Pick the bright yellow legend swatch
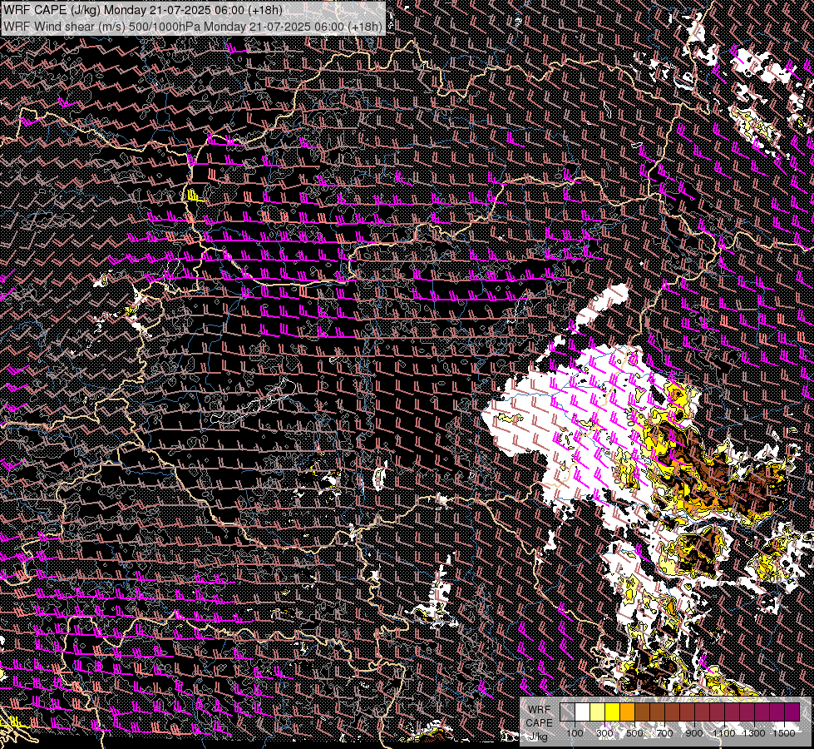Image resolution: width=814 pixels, height=749 pixels. click(x=613, y=712)
